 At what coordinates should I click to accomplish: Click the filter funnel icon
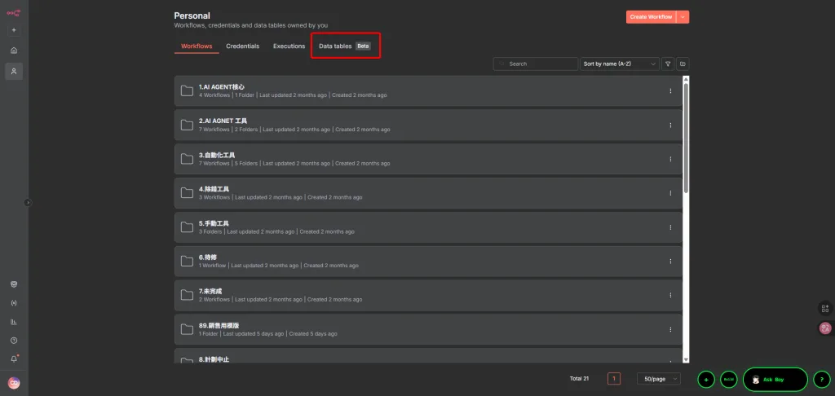668,64
